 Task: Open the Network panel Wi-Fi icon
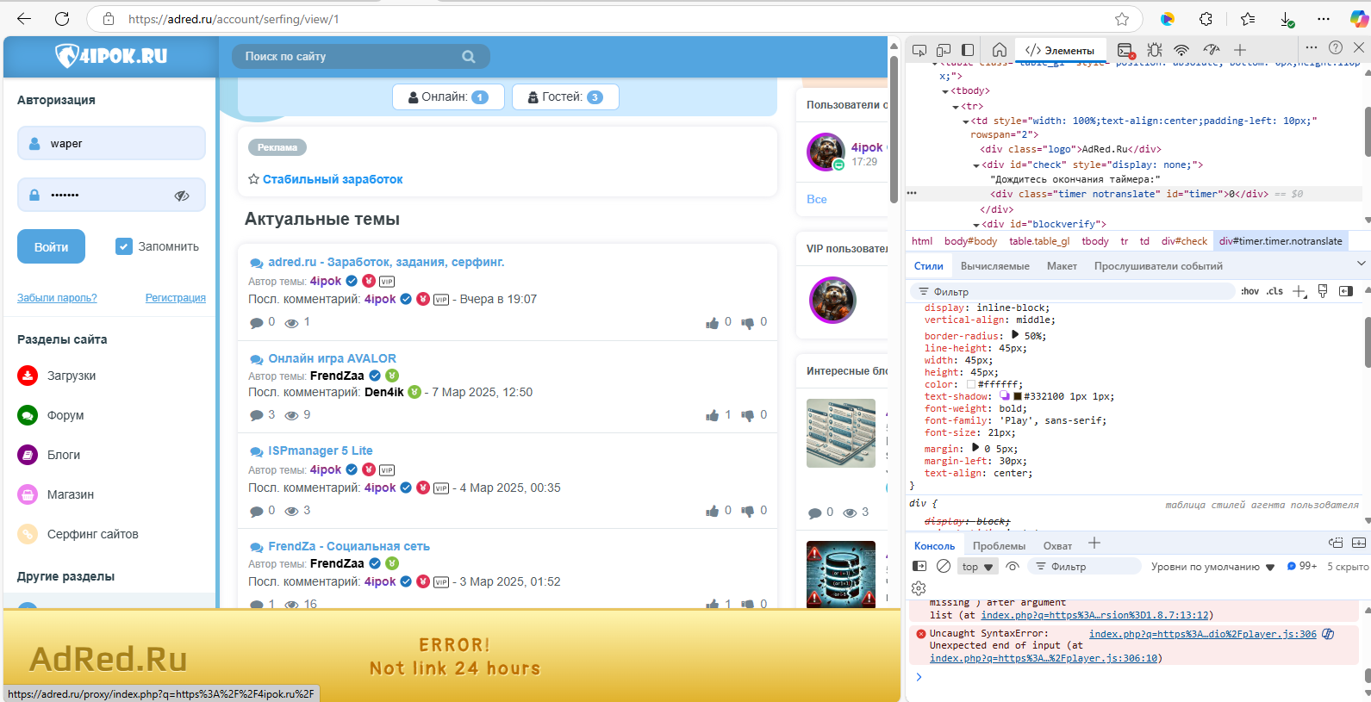pos(1181,50)
